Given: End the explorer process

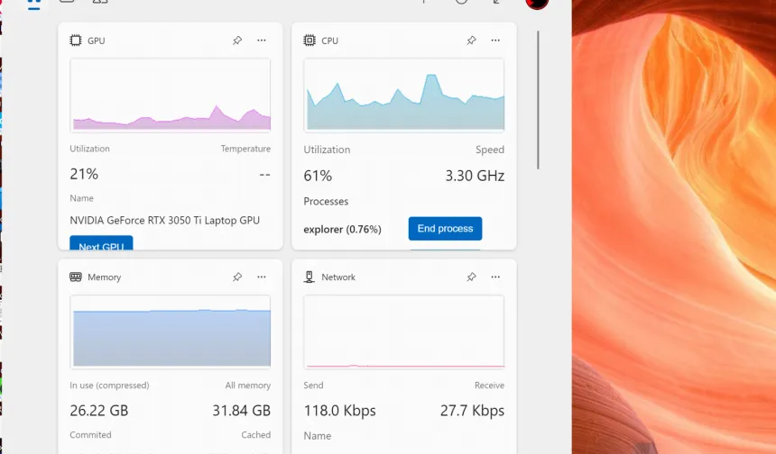Looking at the screenshot, I should [445, 229].
